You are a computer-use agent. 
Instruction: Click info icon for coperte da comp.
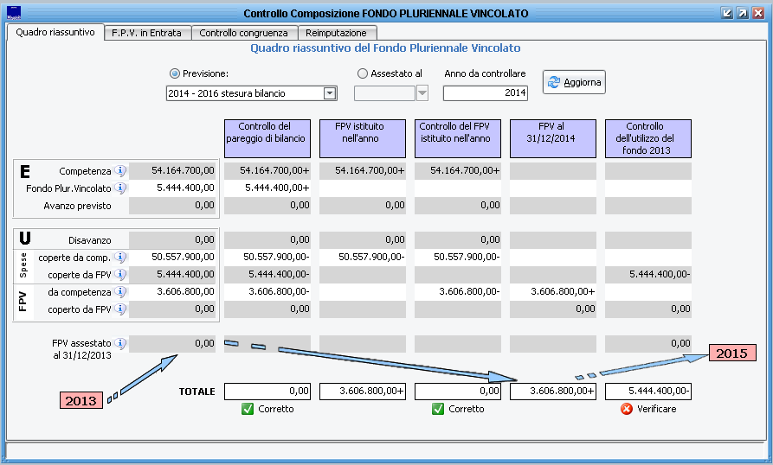click(120, 258)
